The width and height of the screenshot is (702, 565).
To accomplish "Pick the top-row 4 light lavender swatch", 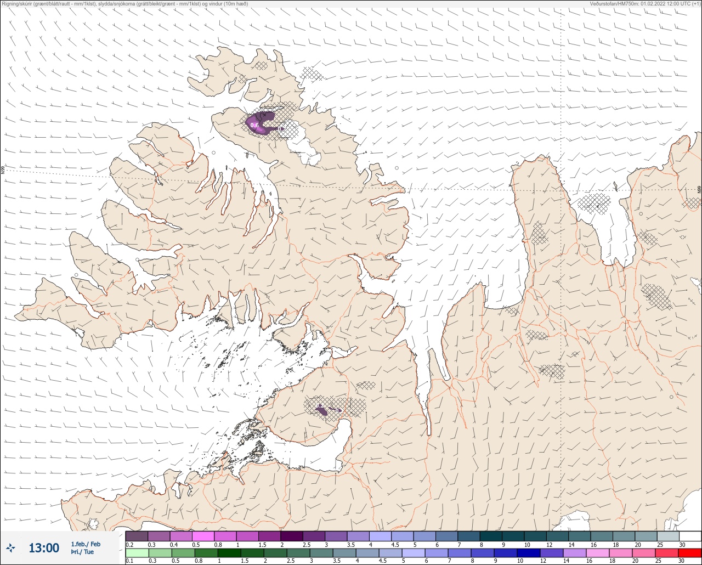I will point(380,536).
